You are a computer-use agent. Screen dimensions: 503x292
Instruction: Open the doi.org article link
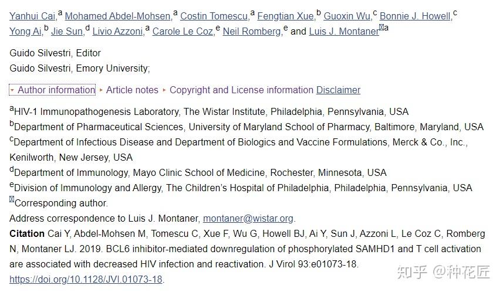click(x=86, y=280)
